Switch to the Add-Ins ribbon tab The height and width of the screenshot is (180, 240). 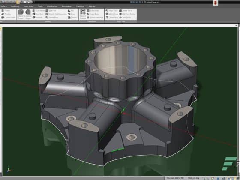[x=92, y=6]
